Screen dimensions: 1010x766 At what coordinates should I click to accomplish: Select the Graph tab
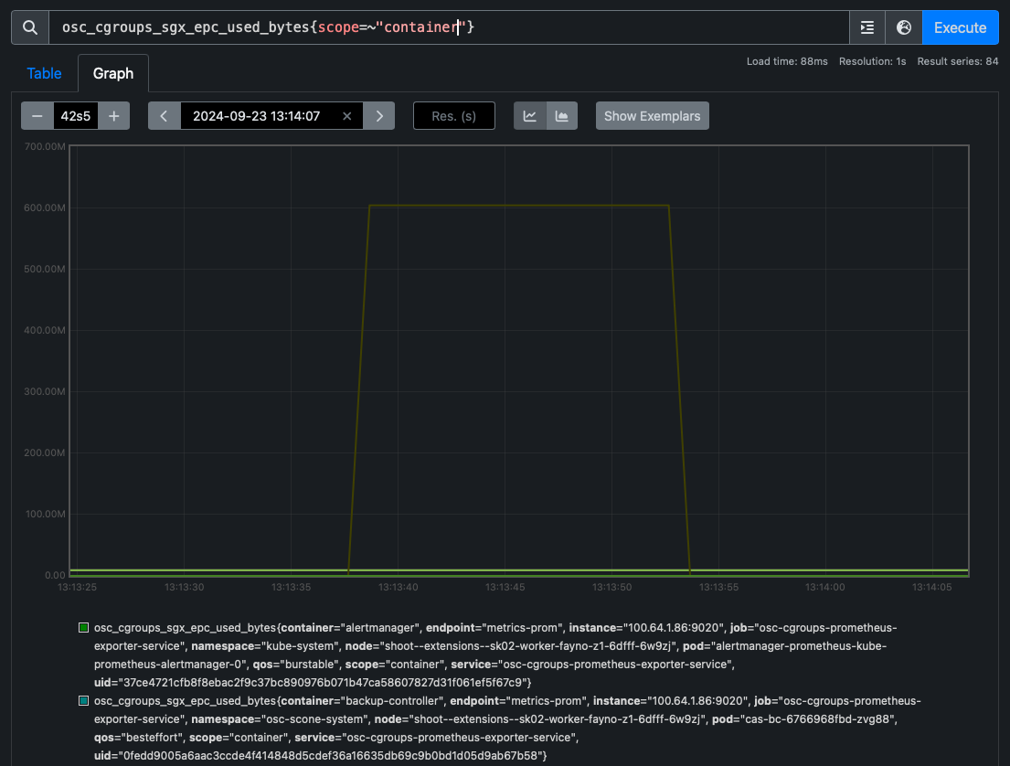pos(113,73)
